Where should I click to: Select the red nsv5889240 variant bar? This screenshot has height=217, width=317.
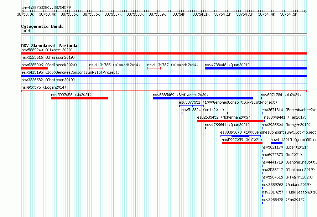(x=164, y=53)
